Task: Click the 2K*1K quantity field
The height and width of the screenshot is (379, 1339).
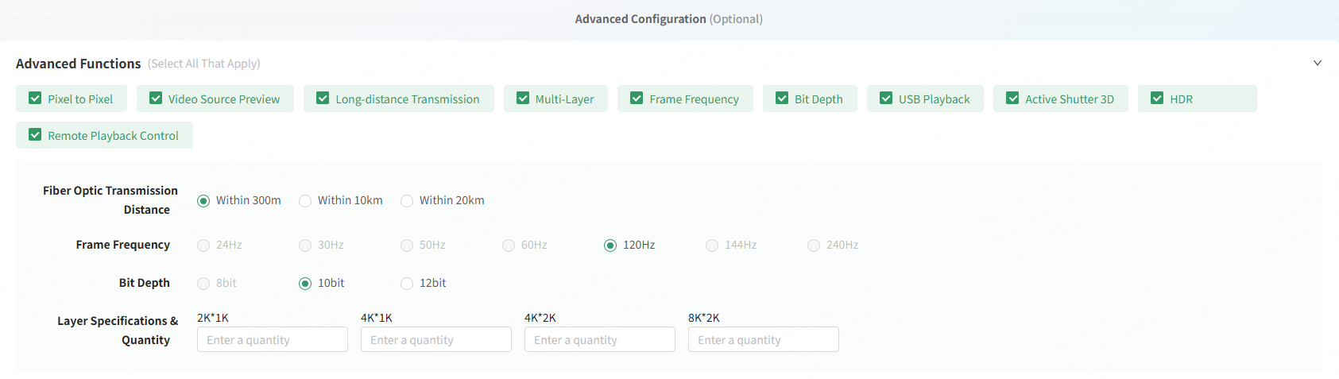Action: tap(272, 340)
